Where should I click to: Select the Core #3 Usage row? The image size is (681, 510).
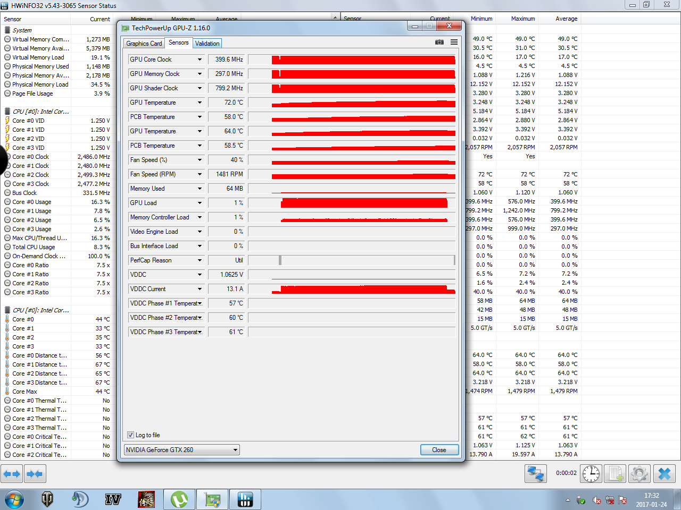pos(57,229)
